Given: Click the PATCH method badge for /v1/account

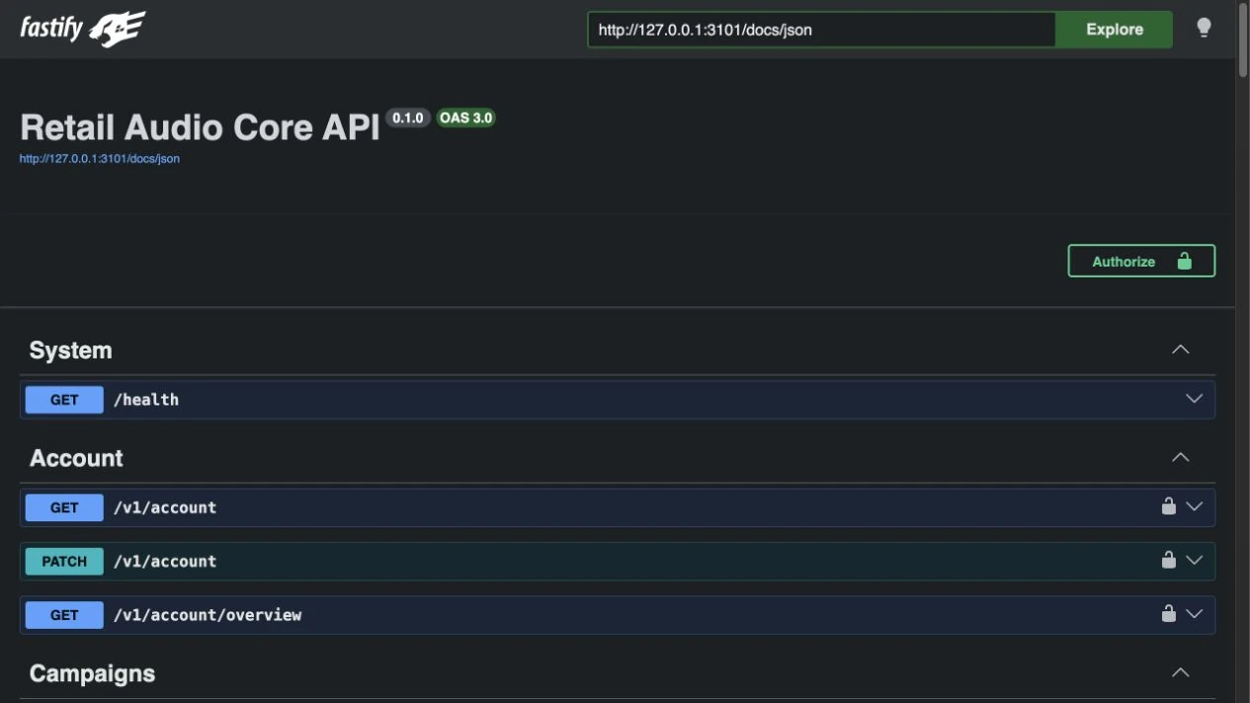Looking at the screenshot, I should [x=64, y=561].
